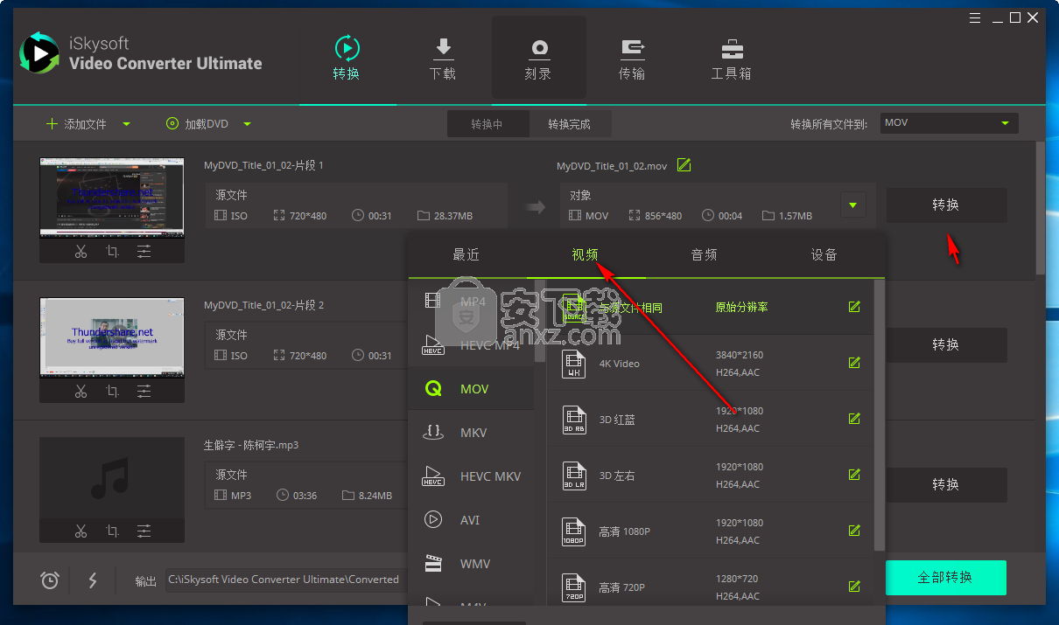This screenshot has width=1059, height=625.
Task: Click the format list scrollbar
Action: coord(541,321)
